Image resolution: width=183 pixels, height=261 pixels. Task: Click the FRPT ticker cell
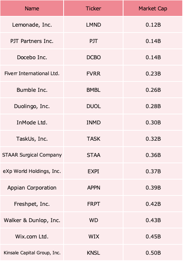click(x=94, y=204)
